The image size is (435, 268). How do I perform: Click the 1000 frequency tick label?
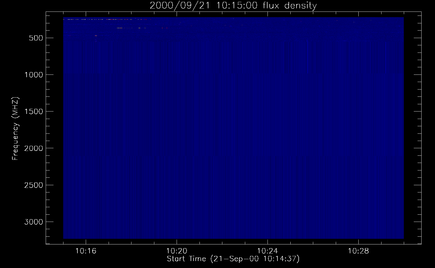point(34,75)
